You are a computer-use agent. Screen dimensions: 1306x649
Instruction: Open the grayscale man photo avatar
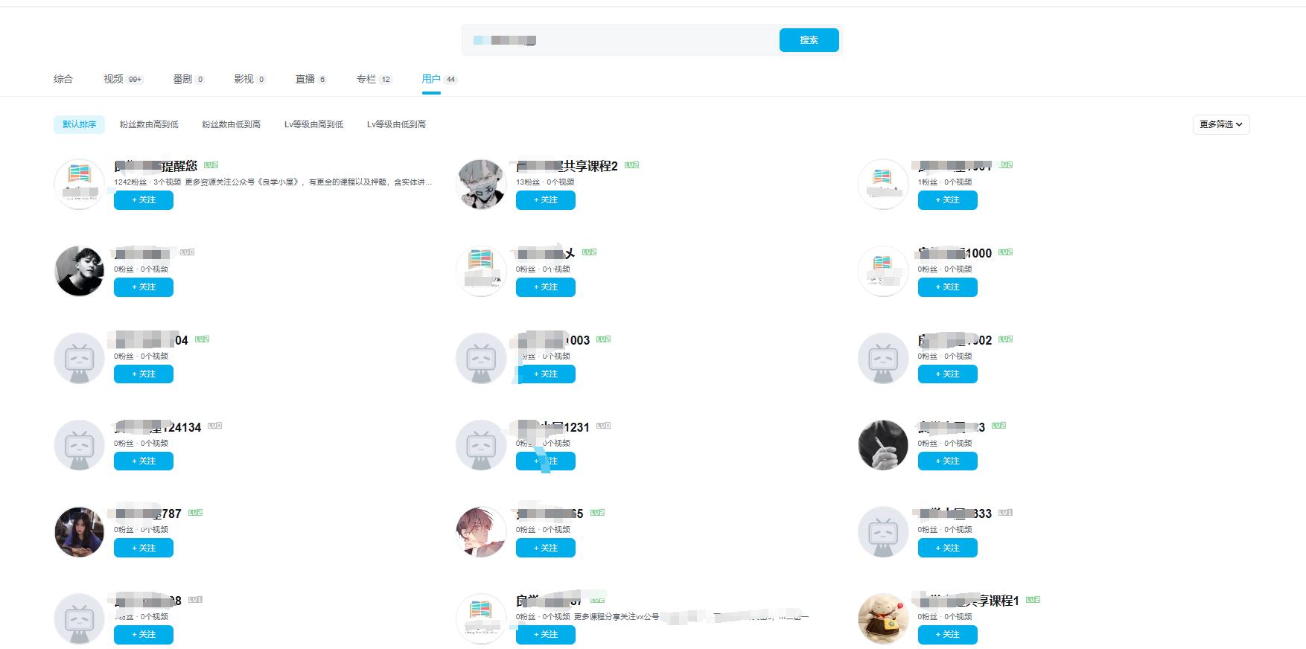point(79,271)
